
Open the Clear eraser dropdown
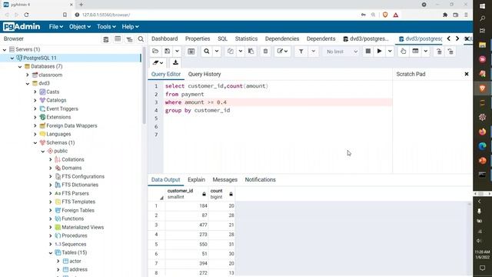point(158,63)
